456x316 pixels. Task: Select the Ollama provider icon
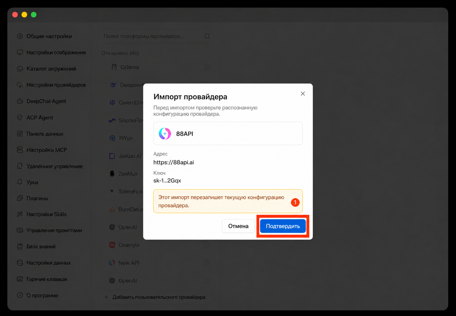click(114, 67)
